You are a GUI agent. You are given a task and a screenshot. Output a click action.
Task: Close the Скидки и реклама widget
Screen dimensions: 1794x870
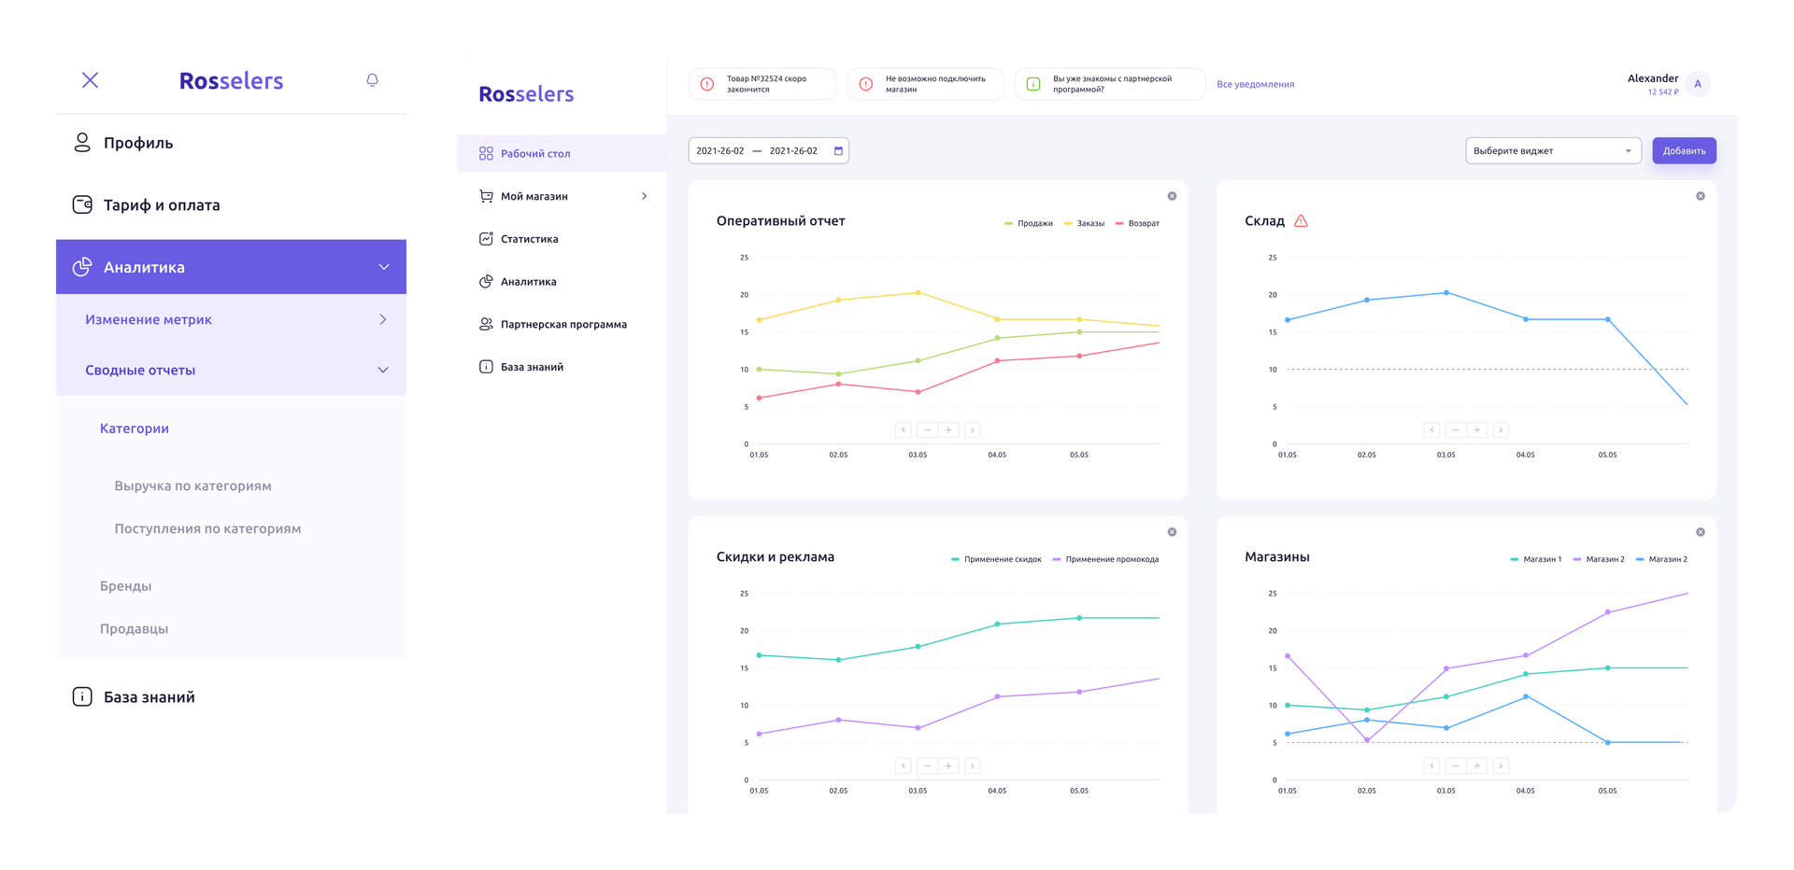point(1172,532)
